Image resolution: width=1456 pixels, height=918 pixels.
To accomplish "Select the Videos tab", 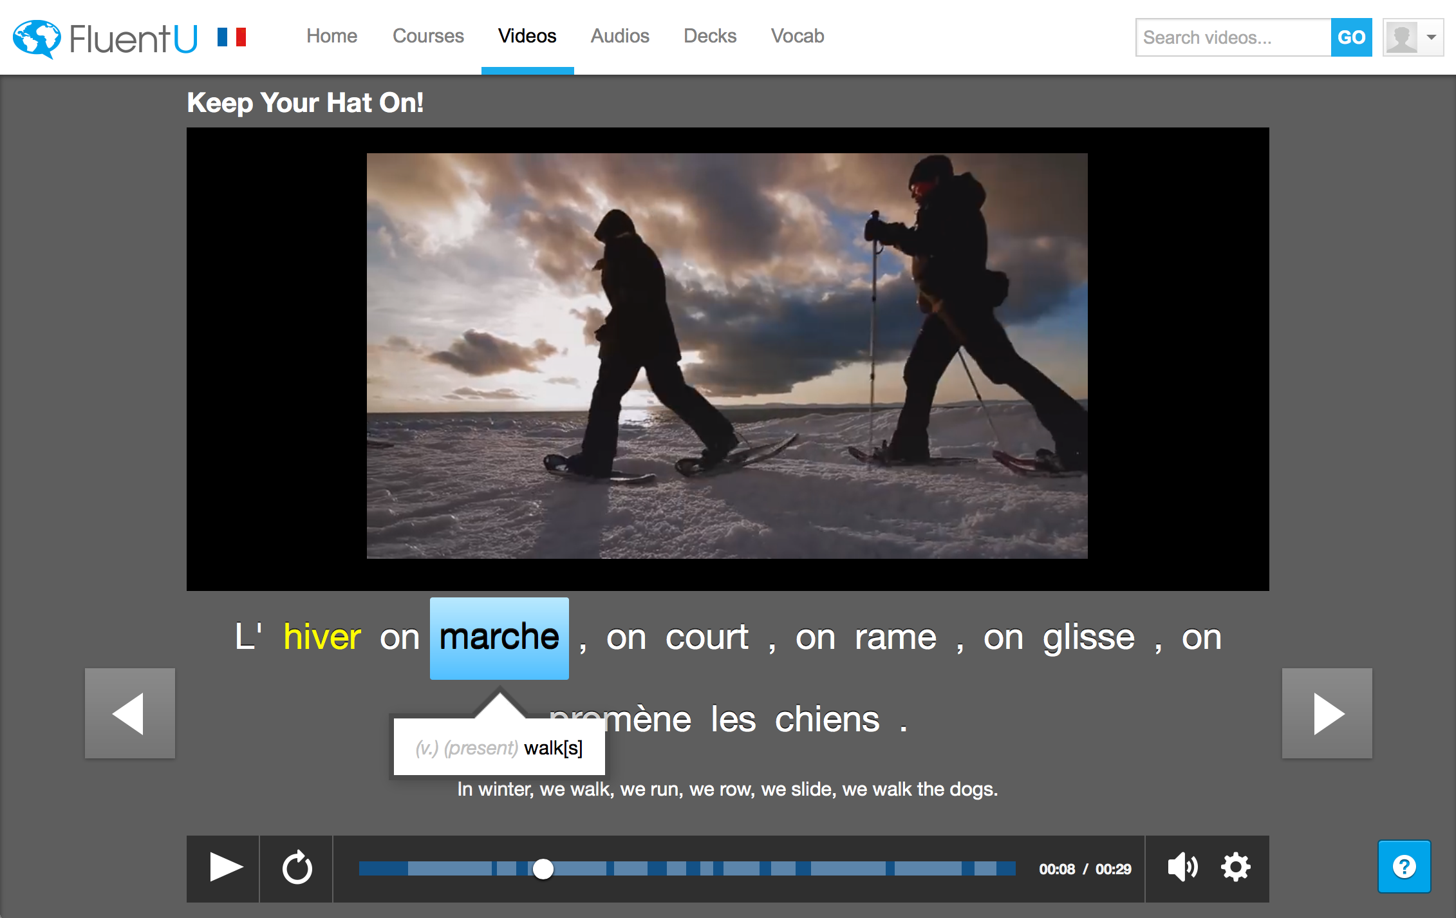I will [x=527, y=36].
